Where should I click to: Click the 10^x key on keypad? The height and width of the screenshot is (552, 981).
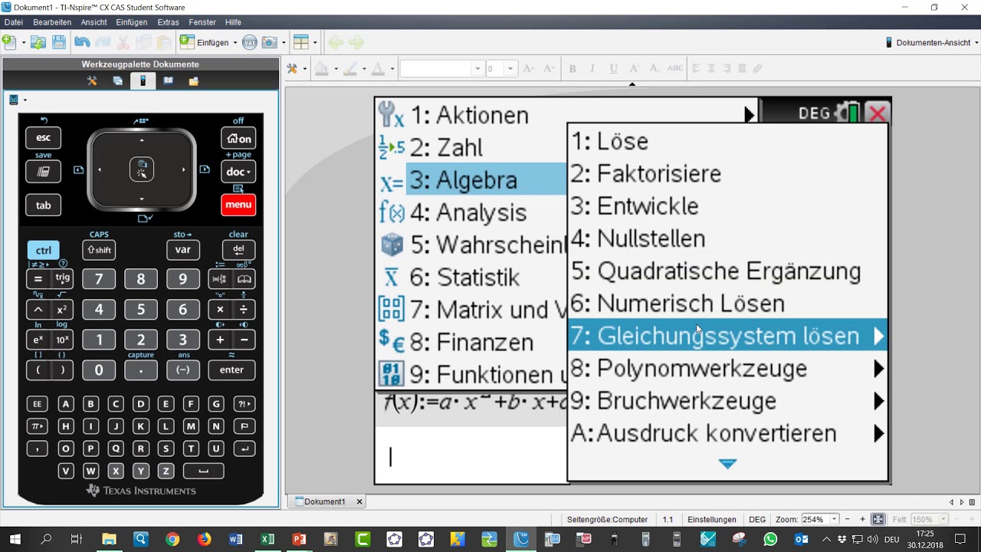62,340
